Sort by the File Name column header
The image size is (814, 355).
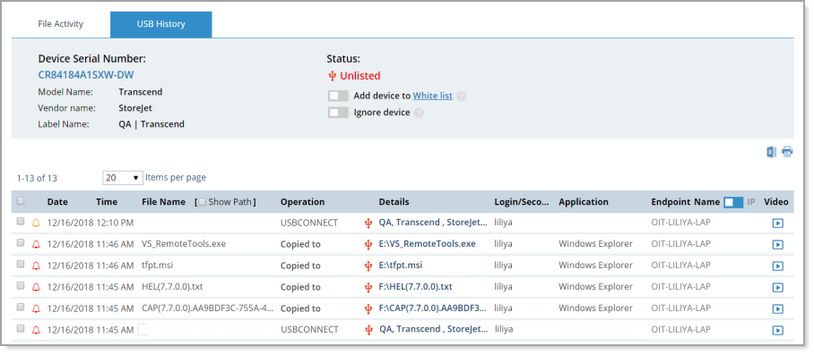(x=163, y=202)
